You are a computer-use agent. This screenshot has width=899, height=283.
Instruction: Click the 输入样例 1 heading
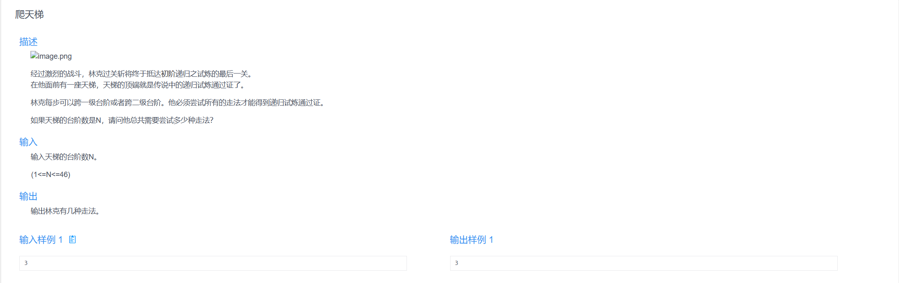(x=41, y=239)
